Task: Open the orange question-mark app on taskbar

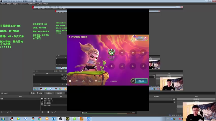Action: [x=82, y=119]
